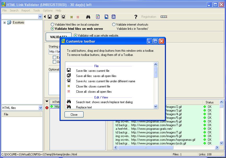
Task: Open the Search menu
Action: (x=14, y=10)
